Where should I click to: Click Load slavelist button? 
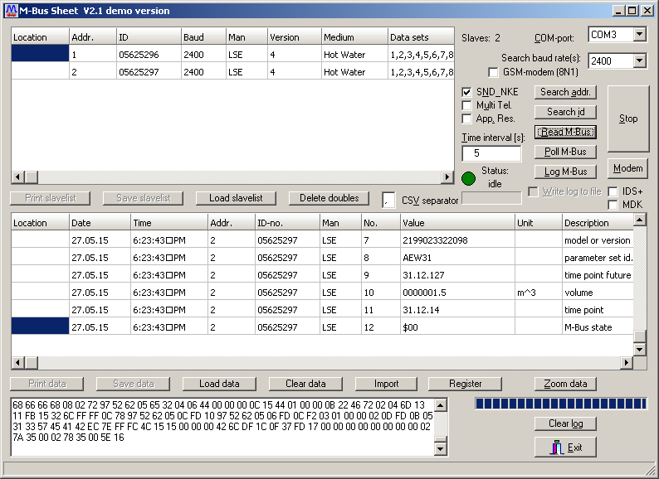(x=236, y=198)
